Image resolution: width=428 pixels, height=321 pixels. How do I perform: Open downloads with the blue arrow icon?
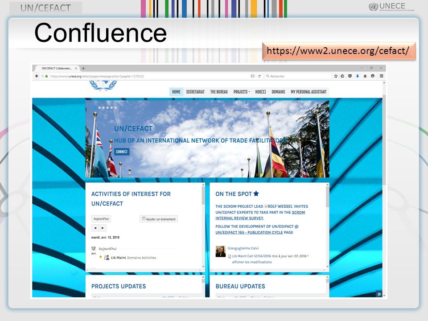(x=357, y=76)
